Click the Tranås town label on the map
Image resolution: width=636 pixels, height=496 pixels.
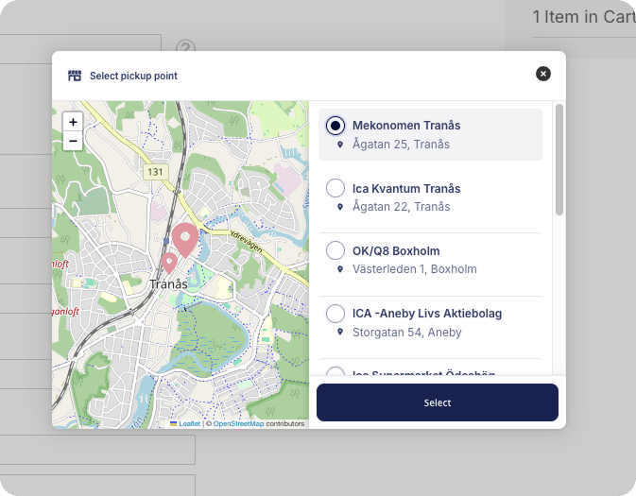168,283
